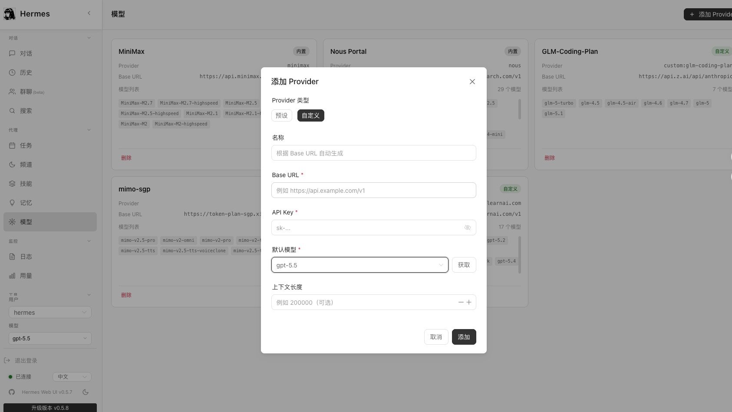732x412 pixels.
Task: Go to 任务 tasks page
Action: pos(50,145)
